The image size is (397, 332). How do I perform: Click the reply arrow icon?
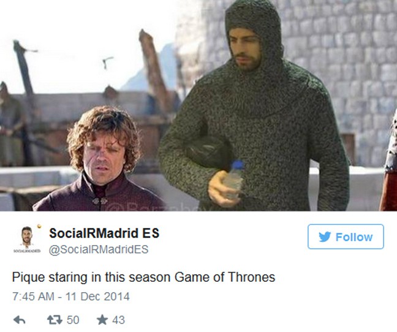click(x=19, y=320)
